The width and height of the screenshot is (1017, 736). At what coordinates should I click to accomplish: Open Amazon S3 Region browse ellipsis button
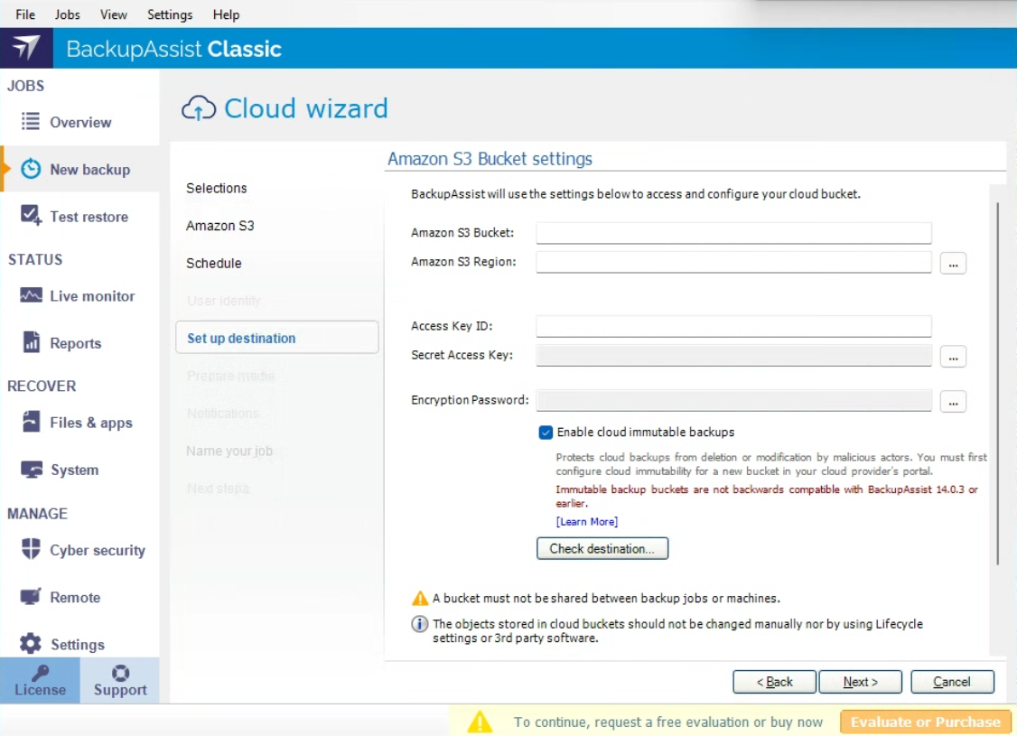point(953,263)
